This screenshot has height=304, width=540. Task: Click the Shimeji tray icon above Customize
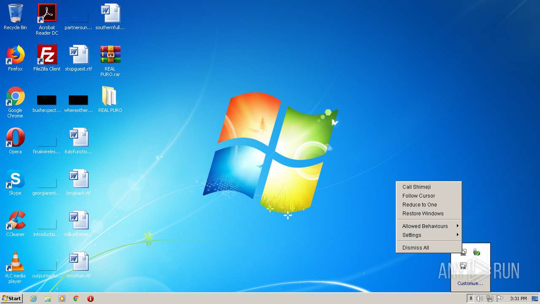(x=463, y=266)
